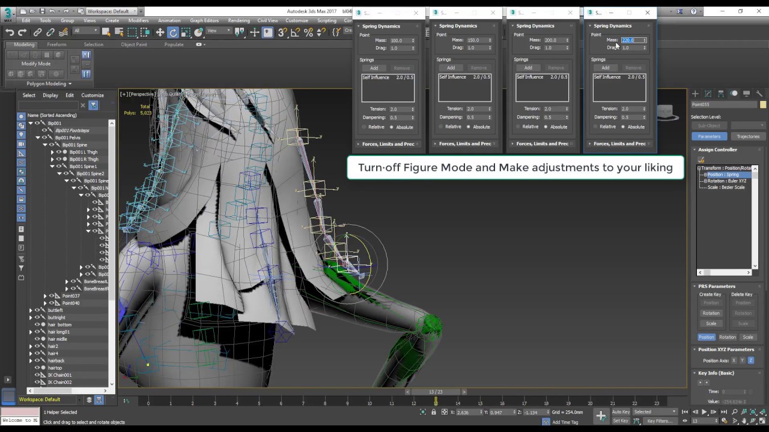
Task: Toggle Position Axis Z button
Action: coord(751,361)
